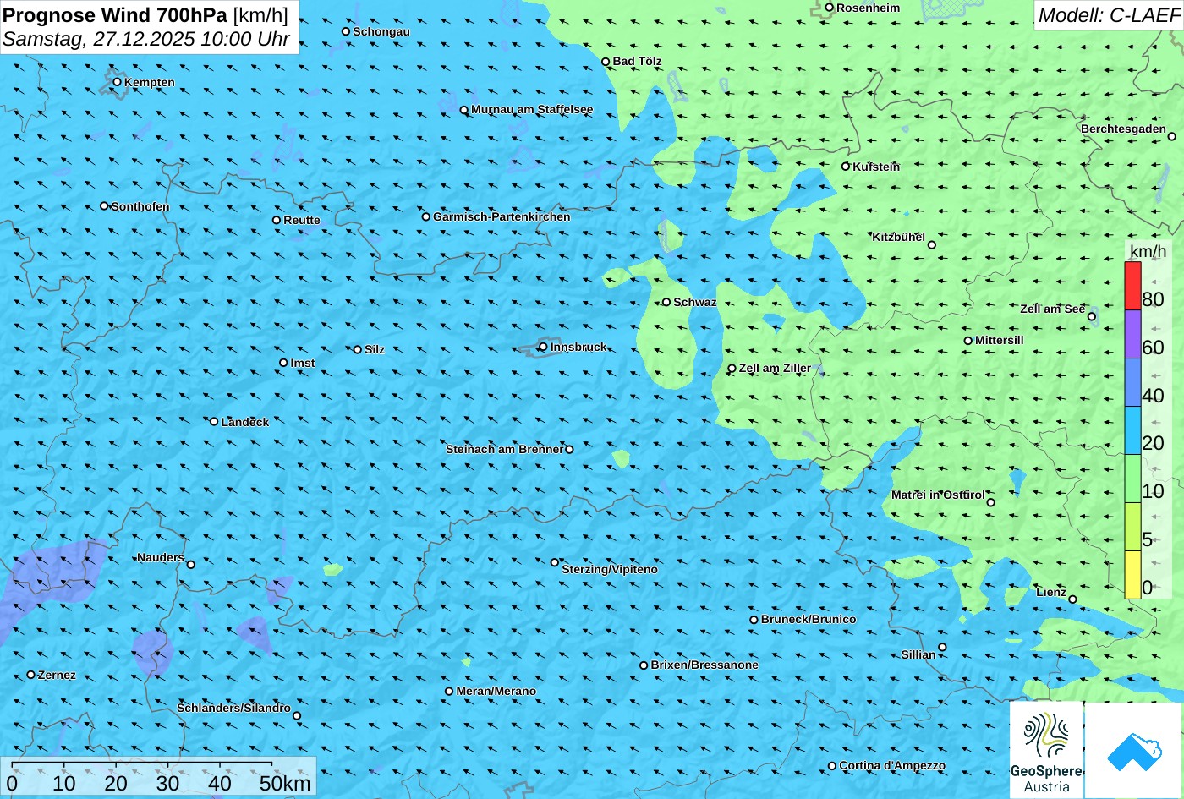Click the "km/h" legend heading
The image size is (1184, 799).
click(1148, 252)
